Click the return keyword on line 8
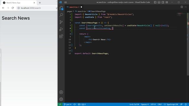 pos(83,34)
